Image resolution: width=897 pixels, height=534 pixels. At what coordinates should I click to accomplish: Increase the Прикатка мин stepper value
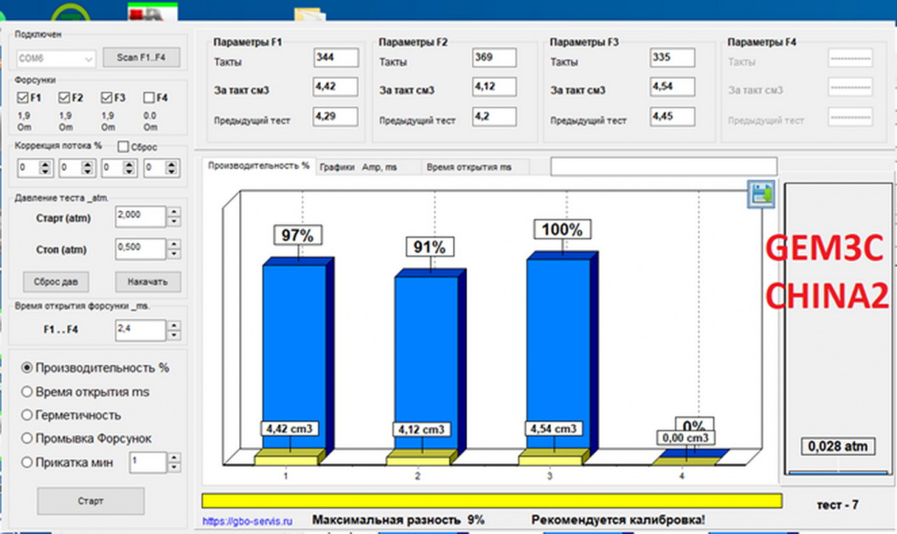[x=174, y=457]
